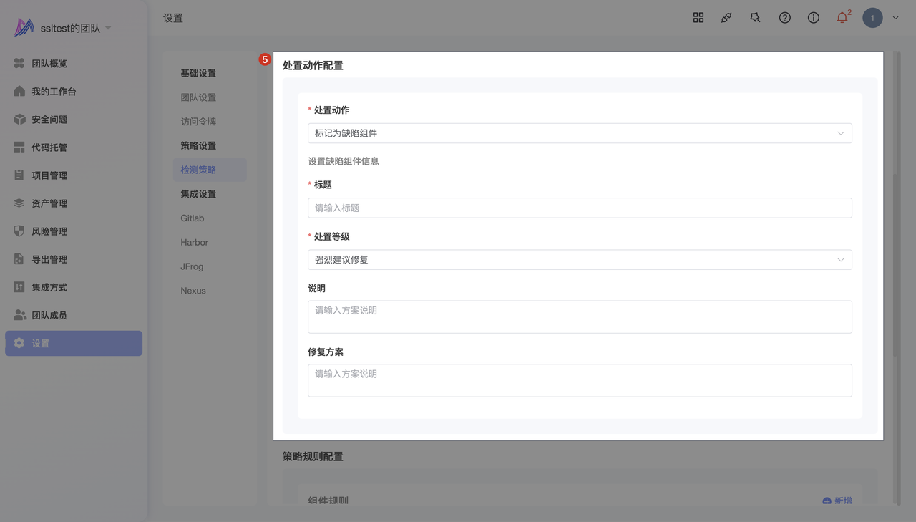Click the 新增 plus icon for component rules
916x522 pixels.
pos(827,501)
